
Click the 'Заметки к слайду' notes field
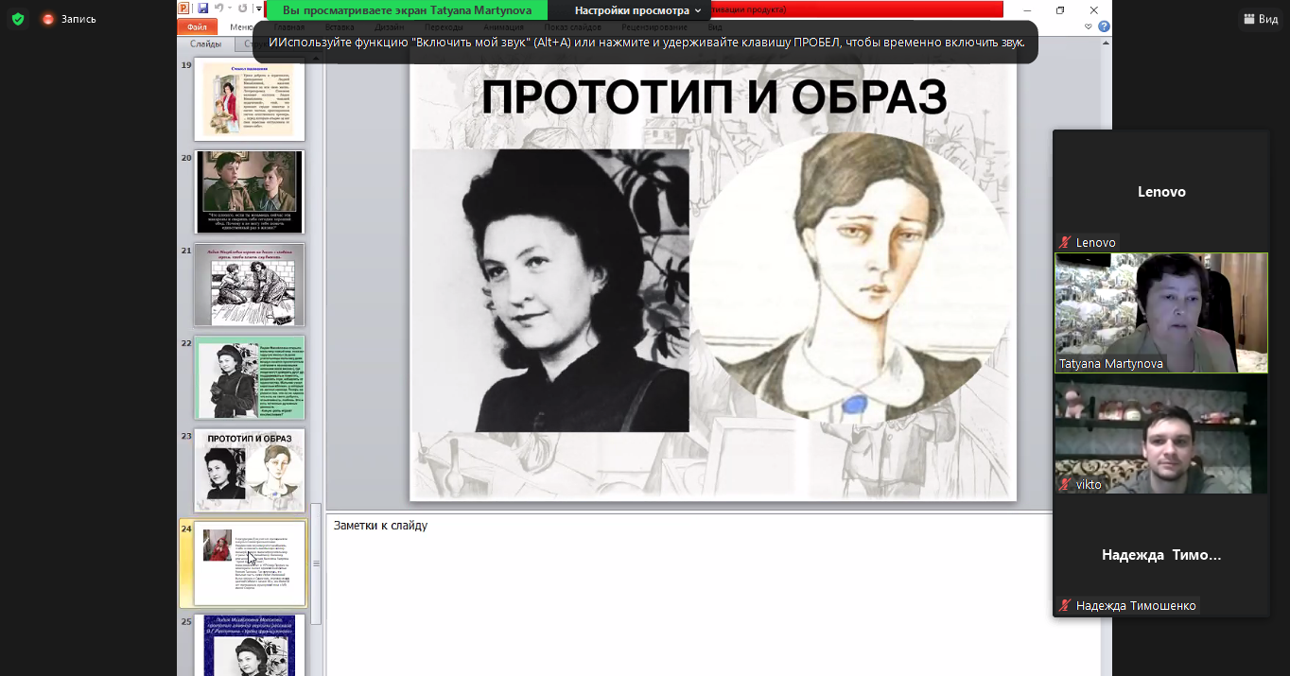pyautogui.click(x=715, y=595)
